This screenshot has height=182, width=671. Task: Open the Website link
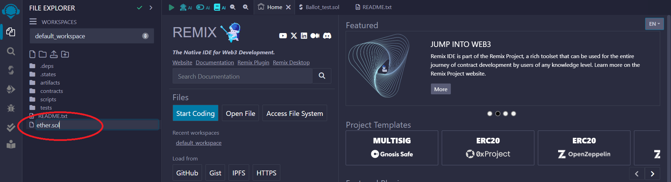182,62
